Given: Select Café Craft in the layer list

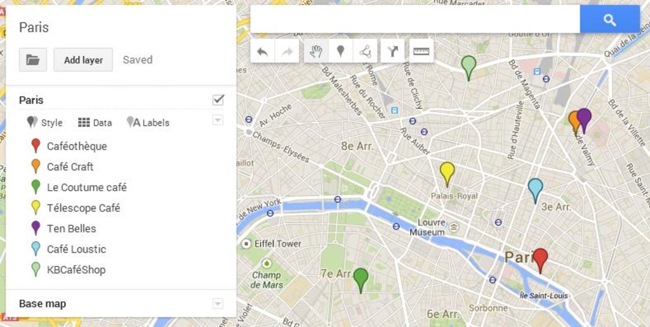Looking at the screenshot, I should tap(70, 166).
